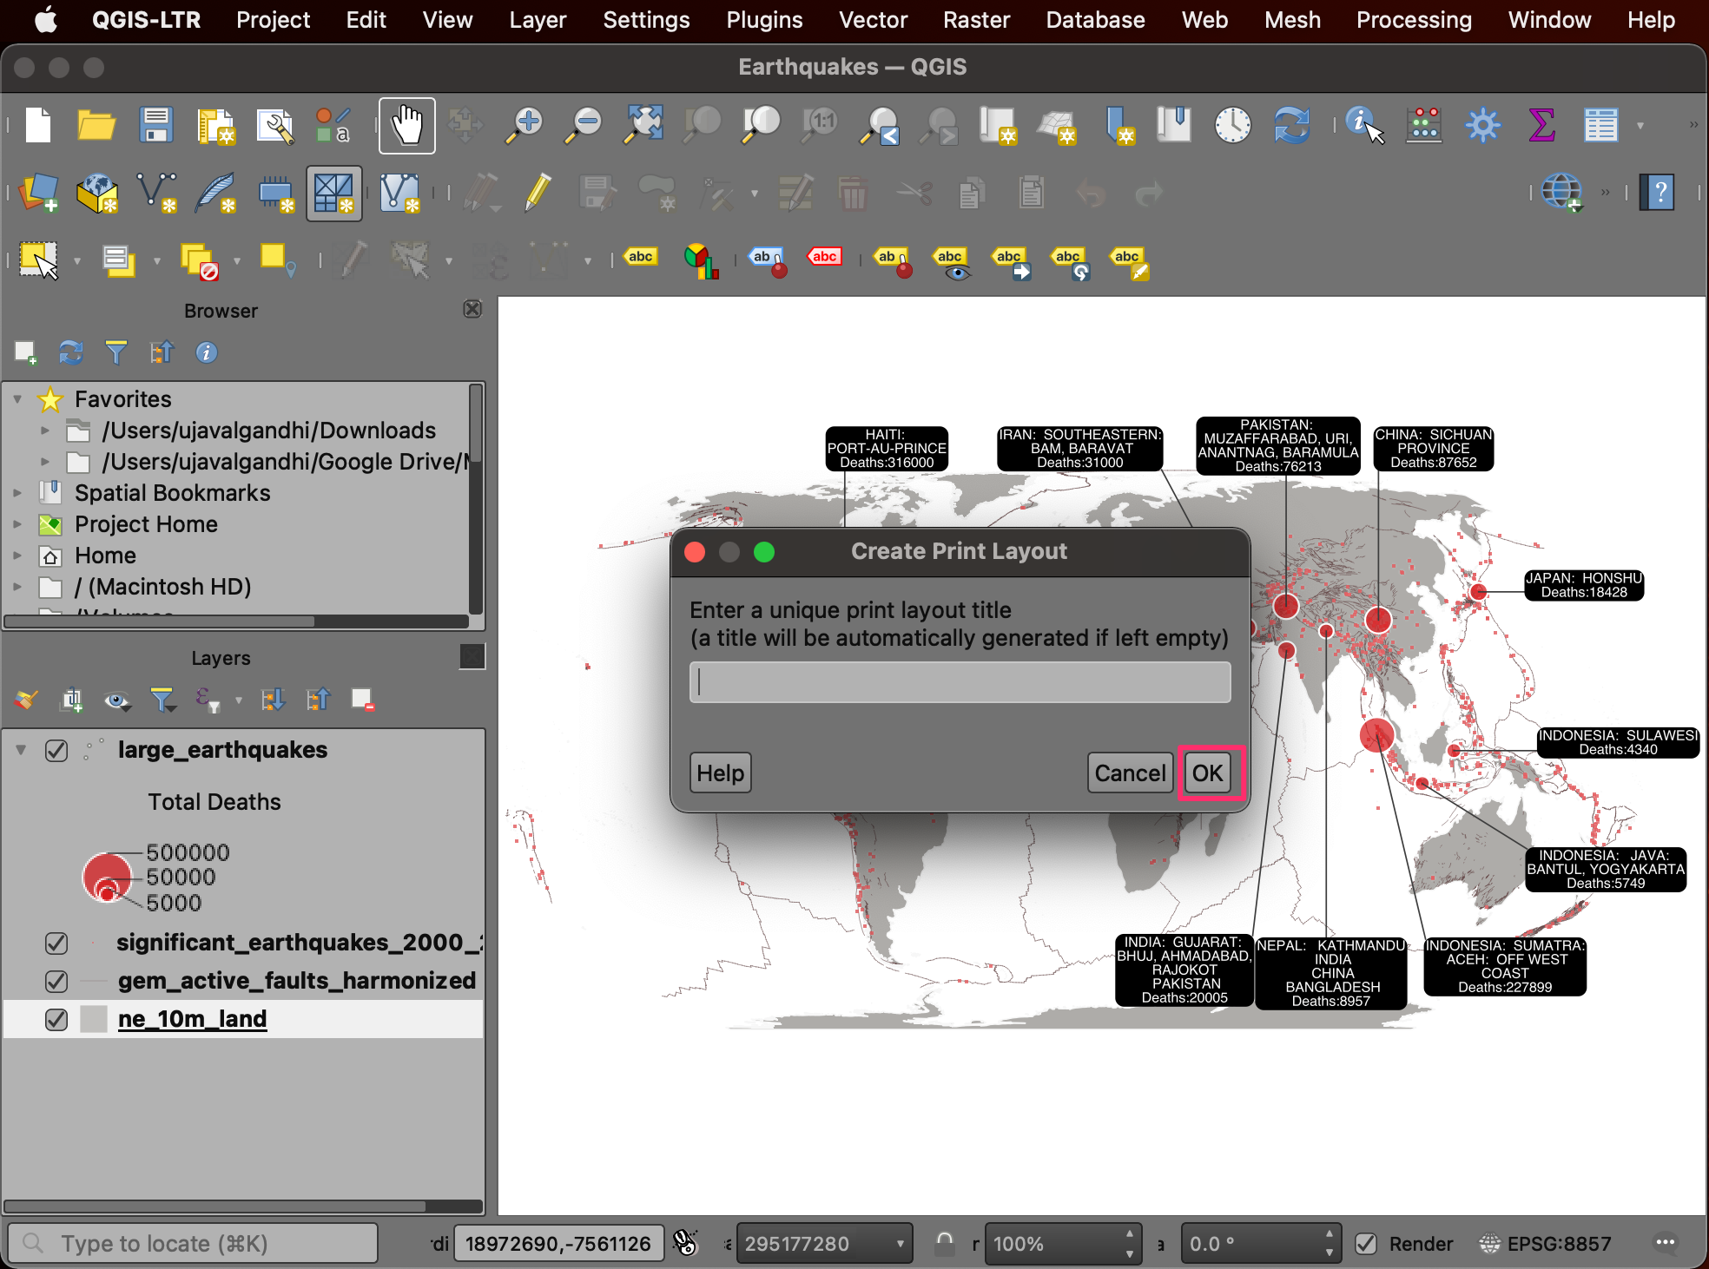The width and height of the screenshot is (1709, 1269).
Task: Open a project with the folder icon
Action: (x=96, y=125)
